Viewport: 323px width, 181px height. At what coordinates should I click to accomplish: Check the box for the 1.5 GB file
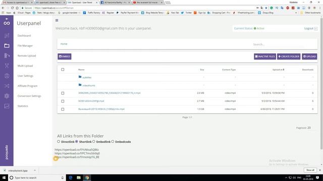point(63,109)
